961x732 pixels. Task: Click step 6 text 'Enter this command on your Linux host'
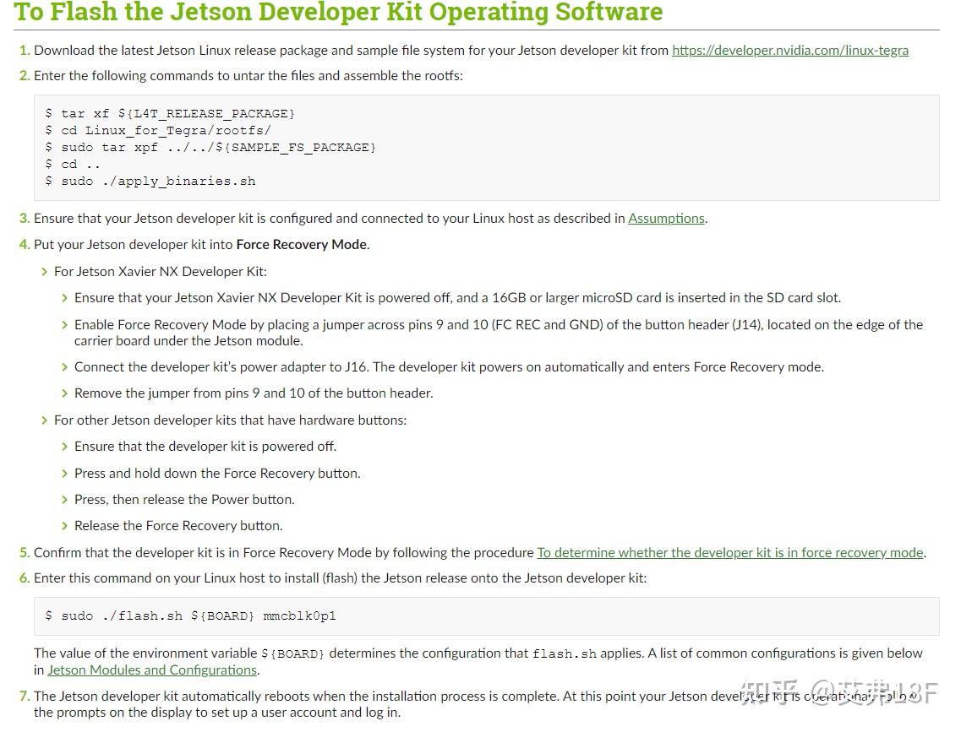[x=340, y=578]
